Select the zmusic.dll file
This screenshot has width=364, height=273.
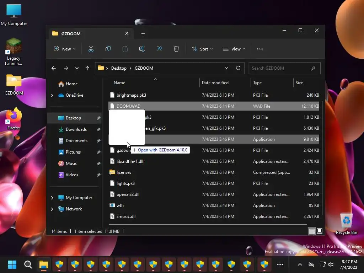[x=214, y=216]
